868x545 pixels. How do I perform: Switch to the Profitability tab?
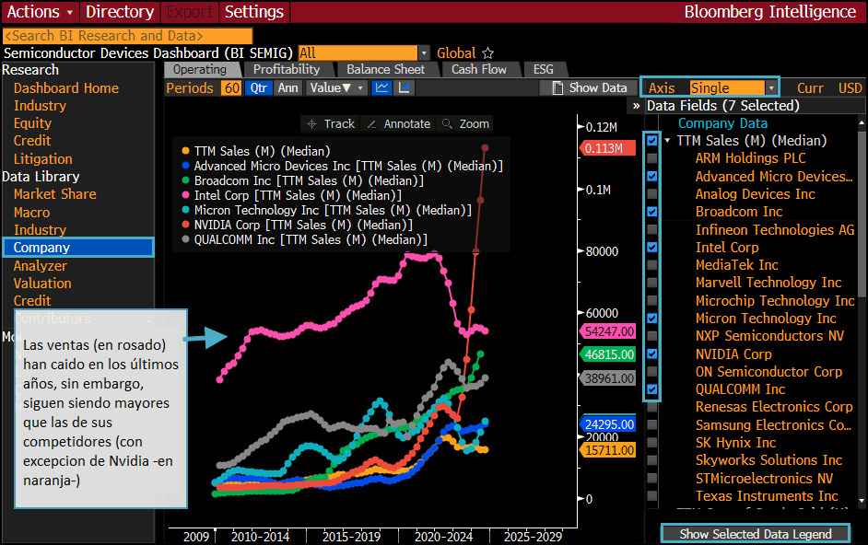(x=287, y=70)
